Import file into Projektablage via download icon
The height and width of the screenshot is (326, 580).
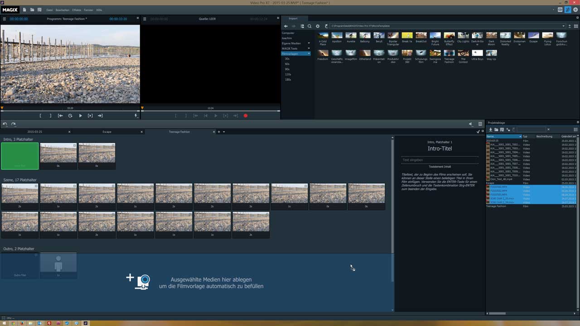(490, 129)
